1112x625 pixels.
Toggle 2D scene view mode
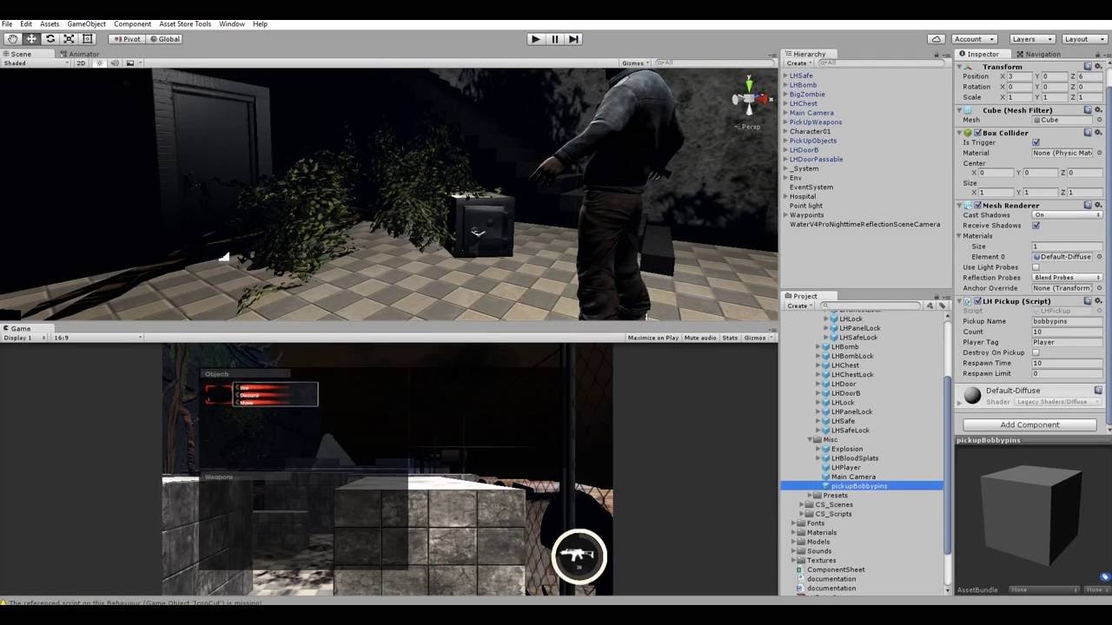pyautogui.click(x=81, y=62)
